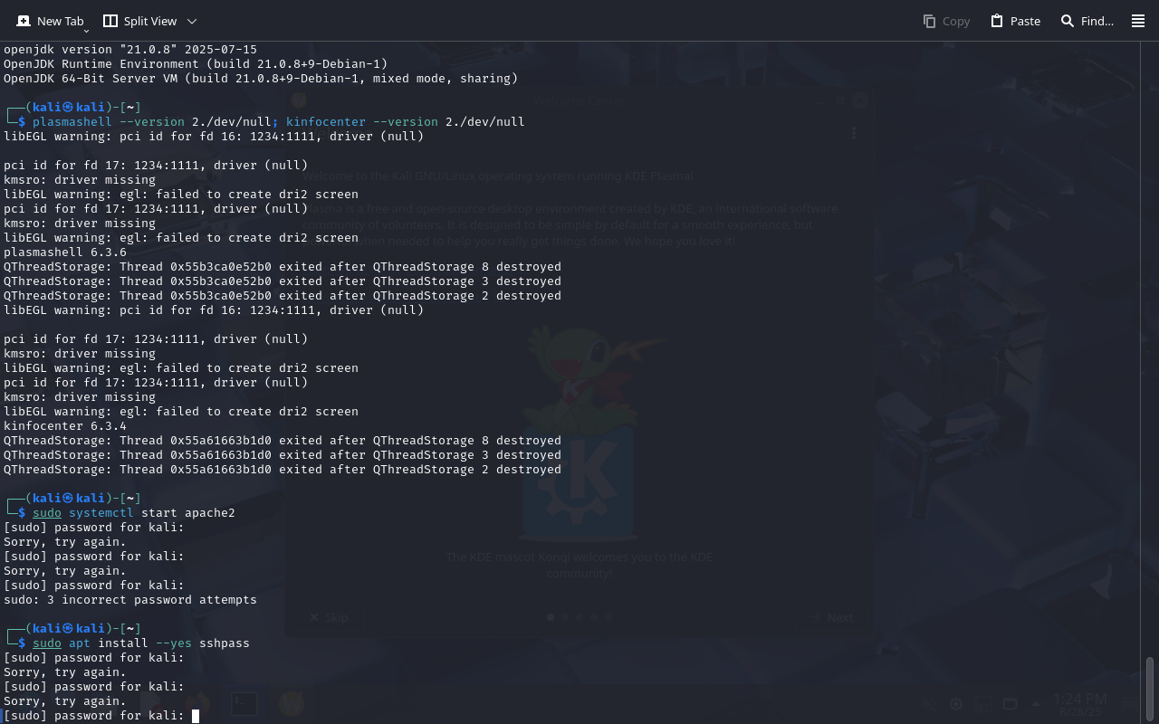The height and width of the screenshot is (724, 1159).
Task: Click the 'systemctl' word in the sudo command
Action: 101,513
